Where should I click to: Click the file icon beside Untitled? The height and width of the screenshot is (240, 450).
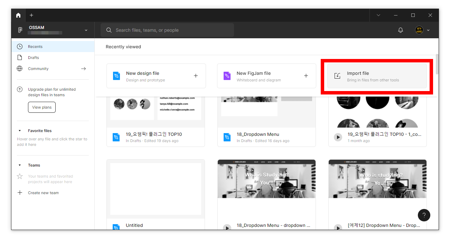116,227
